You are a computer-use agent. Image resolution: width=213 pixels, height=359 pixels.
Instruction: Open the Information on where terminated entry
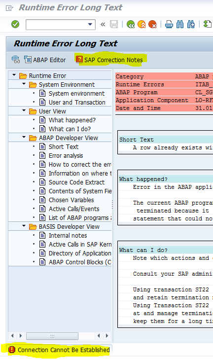coord(80,174)
